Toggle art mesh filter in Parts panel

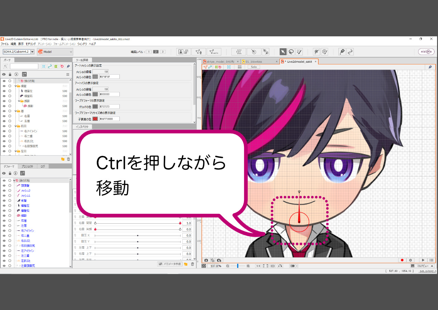coord(44,66)
